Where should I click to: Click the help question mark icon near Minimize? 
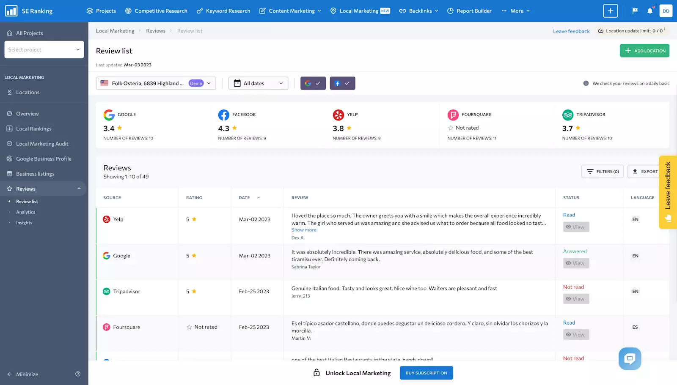[x=78, y=374]
